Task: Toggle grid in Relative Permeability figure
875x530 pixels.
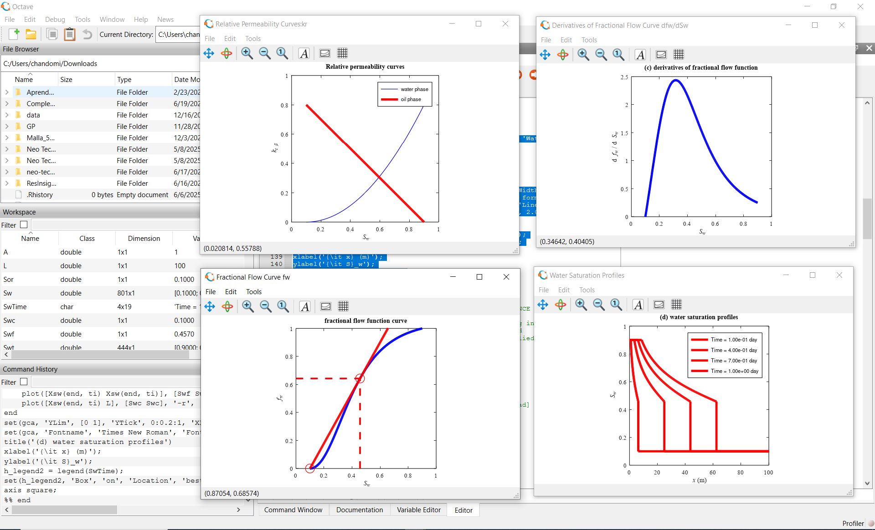Action: [342, 53]
